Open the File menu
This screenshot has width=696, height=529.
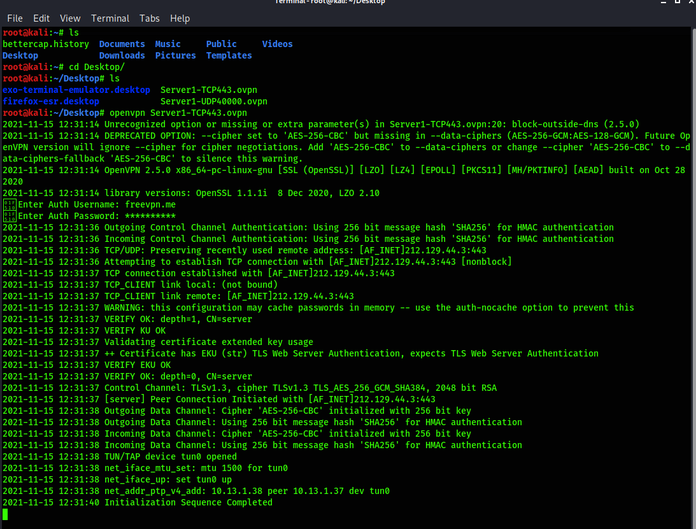(15, 18)
